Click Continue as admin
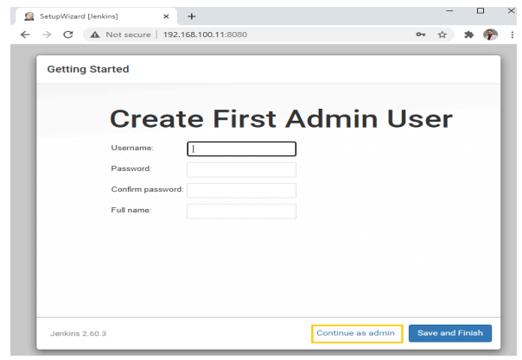522x360 pixels. (357, 333)
